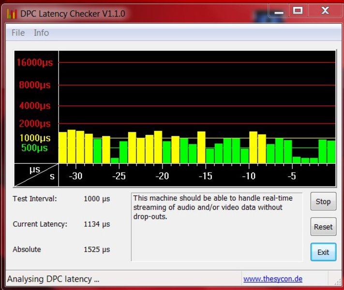344x290 pixels.
Task: Minimize the DPC Latency Checker window
Action: point(279,11)
